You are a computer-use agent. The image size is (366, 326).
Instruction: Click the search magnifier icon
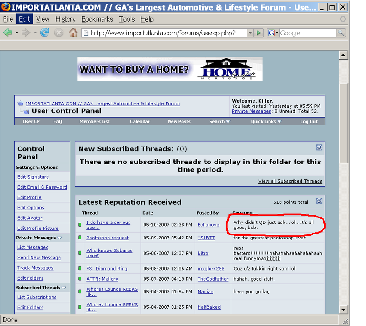point(341,33)
